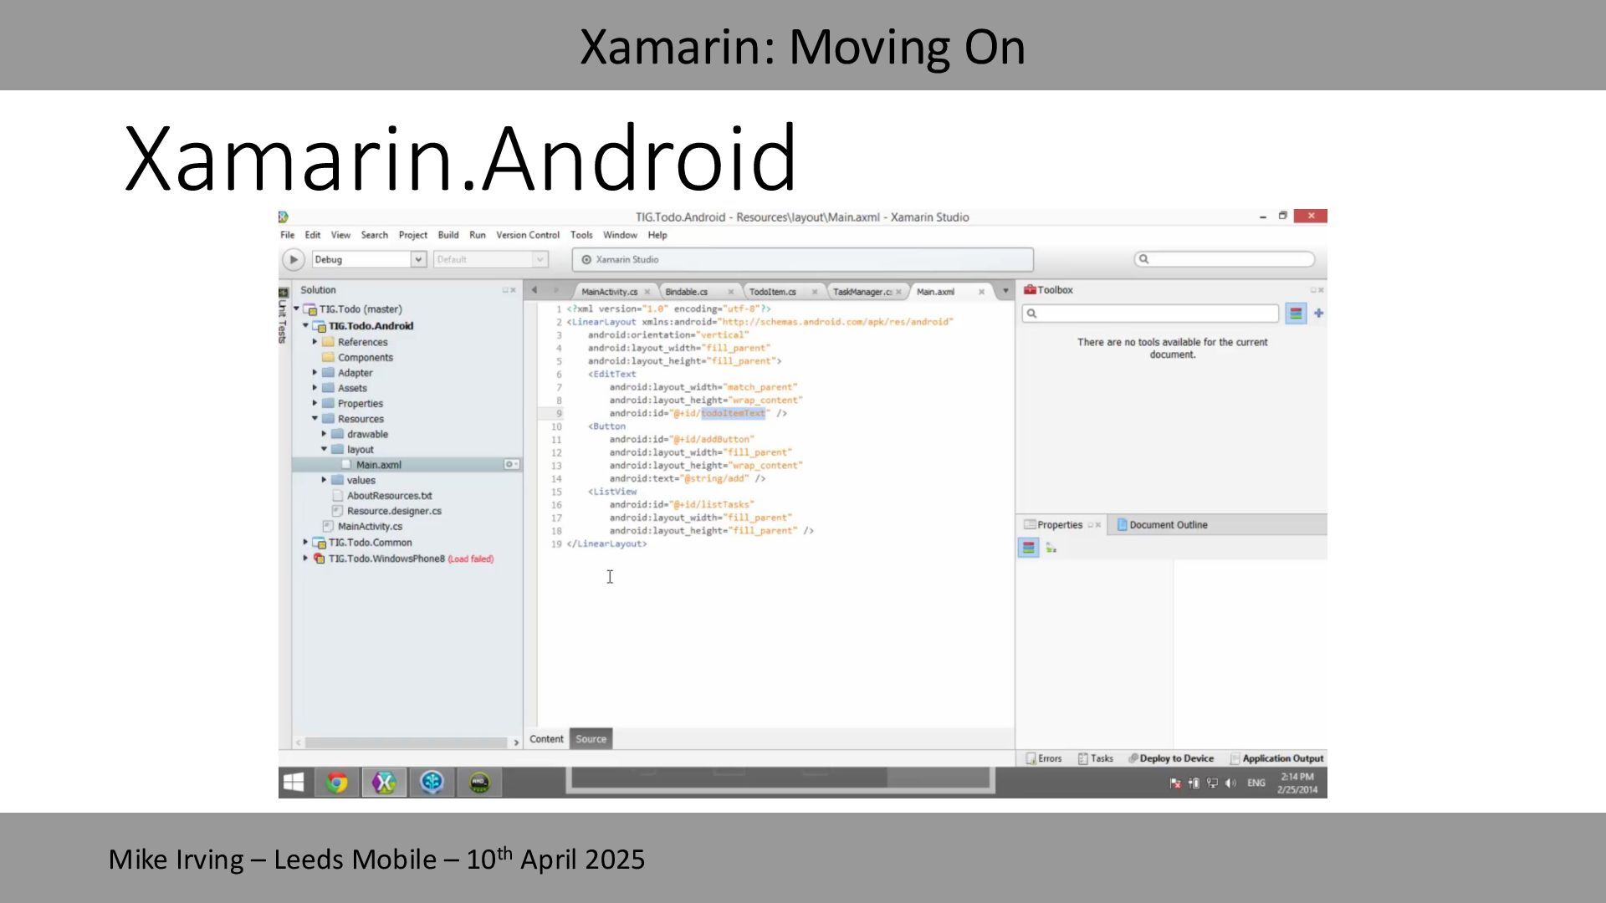Screen dimensions: 1606x903
Task: Close the TodoItem.cs tab
Action: click(814, 292)
